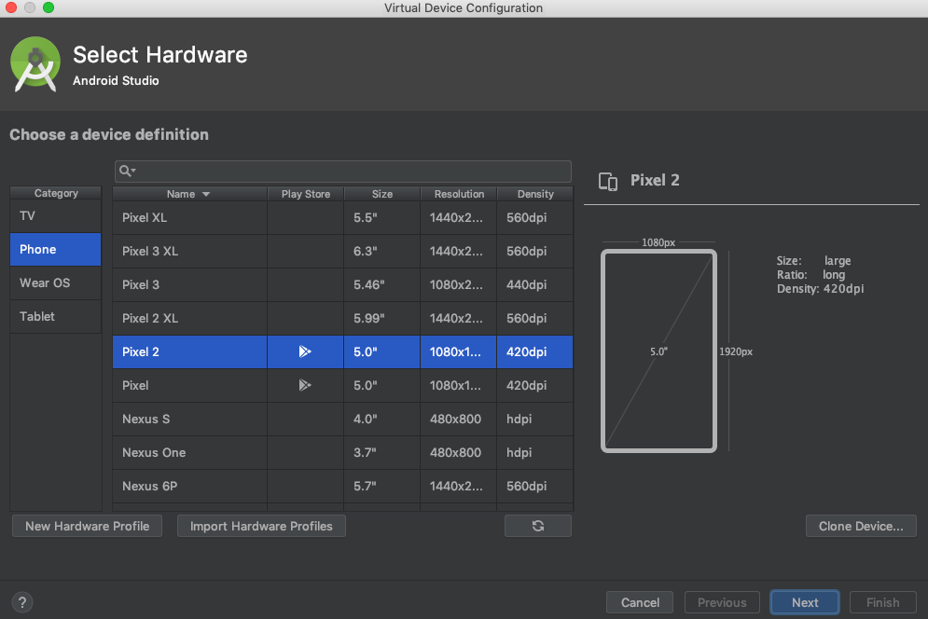Click the 6.3" size cell
The image size is (928, 619).
click(x=381, y=251)
